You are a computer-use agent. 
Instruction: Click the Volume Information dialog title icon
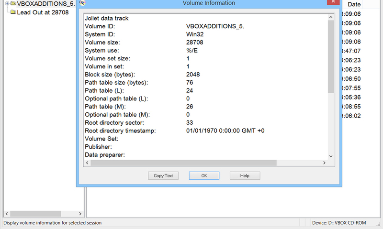[x=82, y=3]
